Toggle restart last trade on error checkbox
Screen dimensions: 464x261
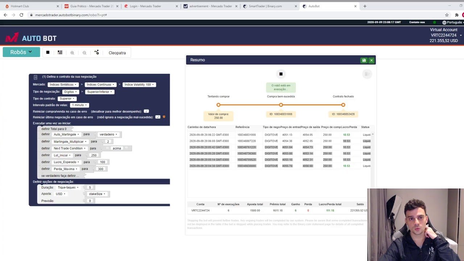click(158, 117)
